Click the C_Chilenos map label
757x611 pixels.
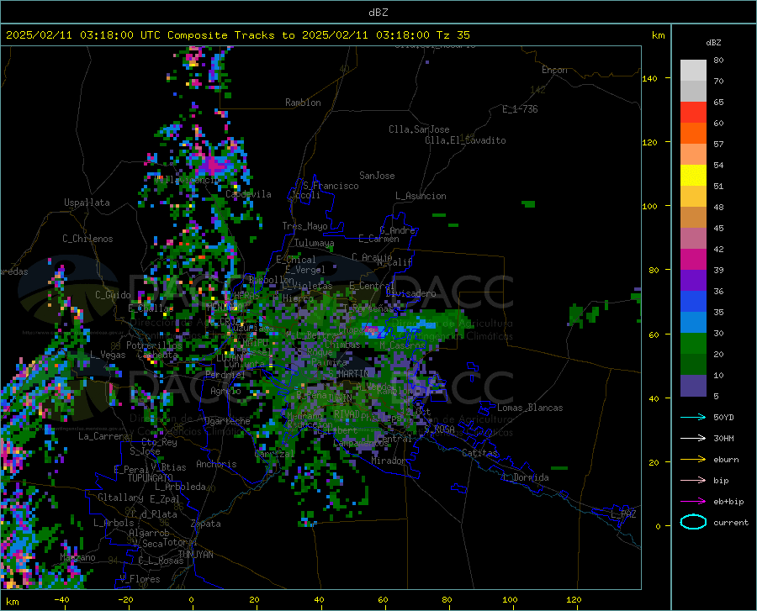(87, 239)
